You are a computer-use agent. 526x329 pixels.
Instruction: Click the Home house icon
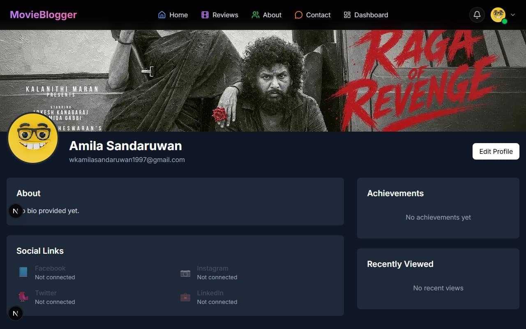point(162,15)
